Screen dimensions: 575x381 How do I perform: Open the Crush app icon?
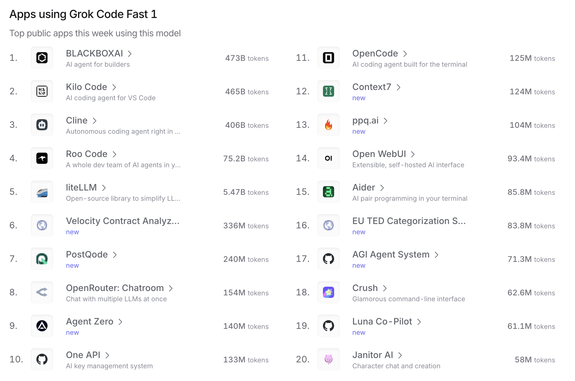pos(329,292)
